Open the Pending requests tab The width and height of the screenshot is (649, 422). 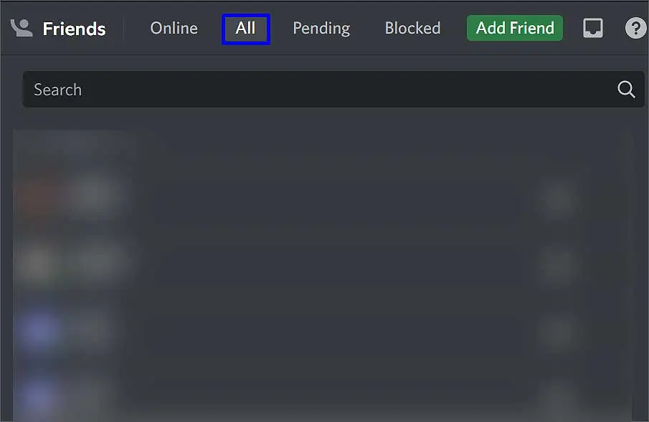321,28
